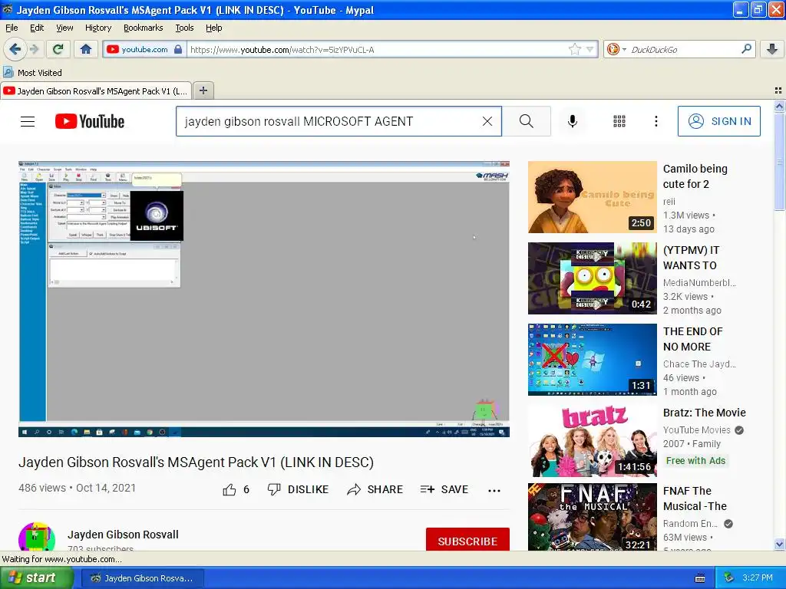786x589 pixels.
Task: Click the Jayden Gibson Rosvall channel avatar
Action: [x=37, y=537]
